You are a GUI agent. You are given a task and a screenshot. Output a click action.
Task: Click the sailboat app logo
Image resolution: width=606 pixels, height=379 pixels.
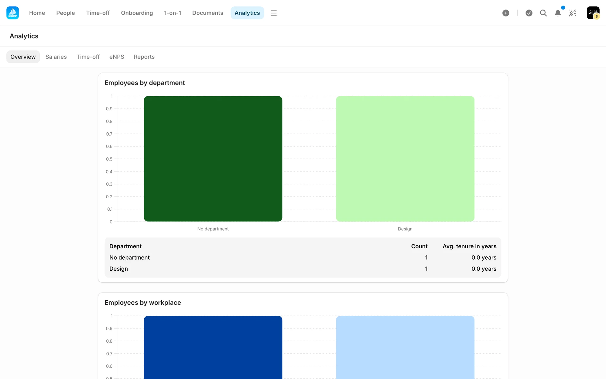point(13,13)
